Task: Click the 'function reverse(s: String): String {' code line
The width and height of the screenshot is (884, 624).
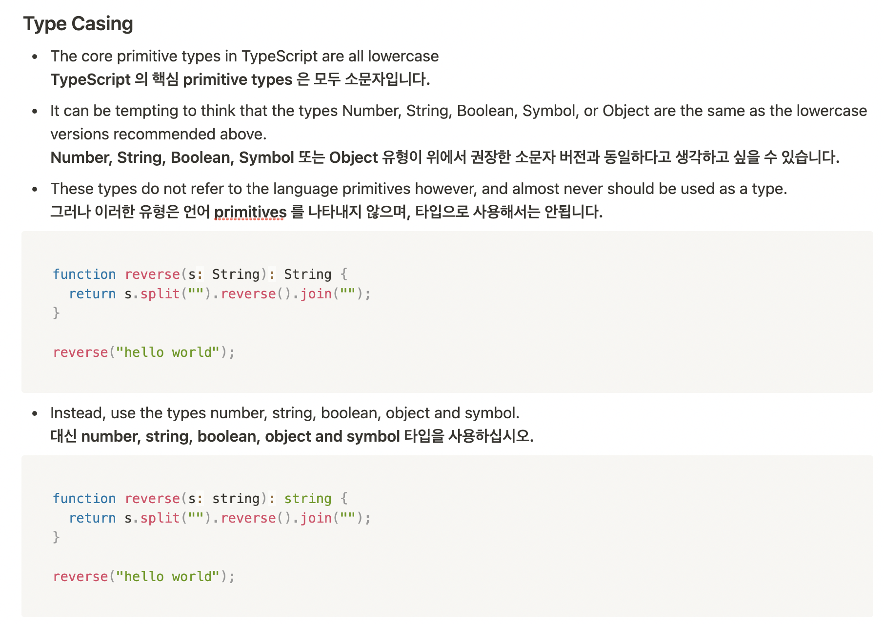Action: pyautogui.click(x=201, y=274)
